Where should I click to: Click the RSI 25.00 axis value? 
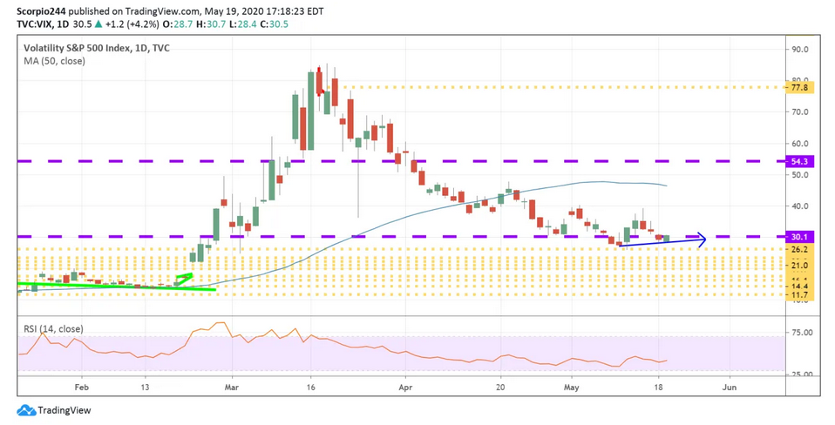coord(802,375)
